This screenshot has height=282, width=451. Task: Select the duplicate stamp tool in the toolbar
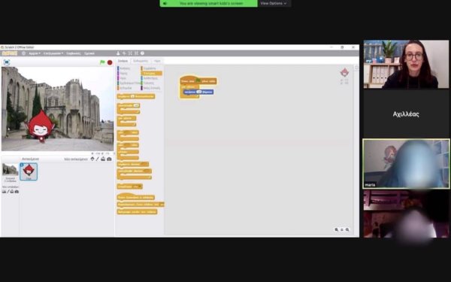[118, 53]
